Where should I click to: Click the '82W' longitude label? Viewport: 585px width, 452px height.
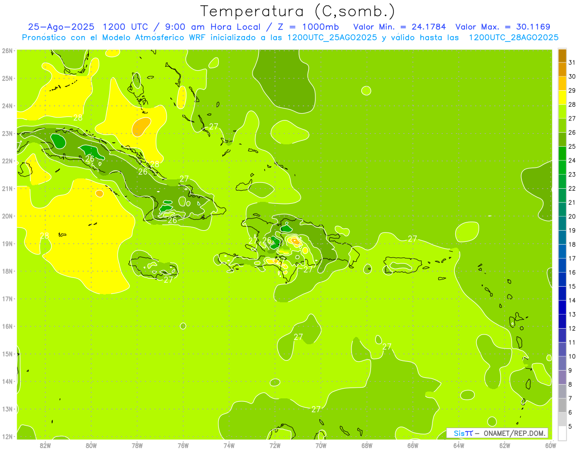click(45, 445)
